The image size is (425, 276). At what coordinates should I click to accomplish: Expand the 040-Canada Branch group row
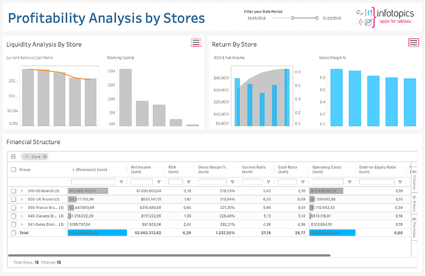tap(22, 215)
